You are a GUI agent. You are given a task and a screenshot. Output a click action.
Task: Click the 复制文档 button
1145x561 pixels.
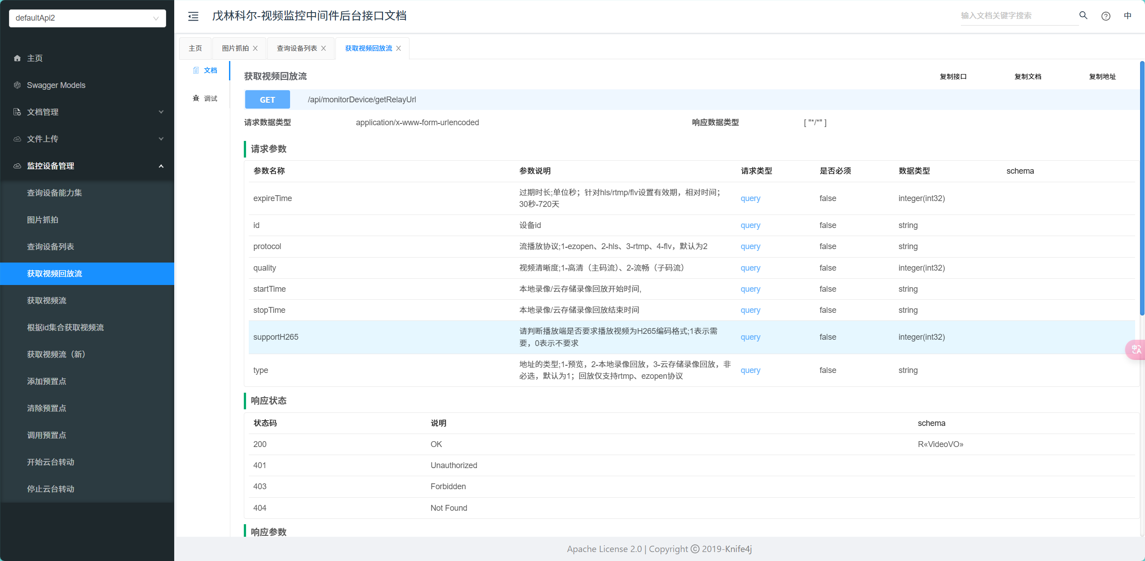coord(1027,77)
